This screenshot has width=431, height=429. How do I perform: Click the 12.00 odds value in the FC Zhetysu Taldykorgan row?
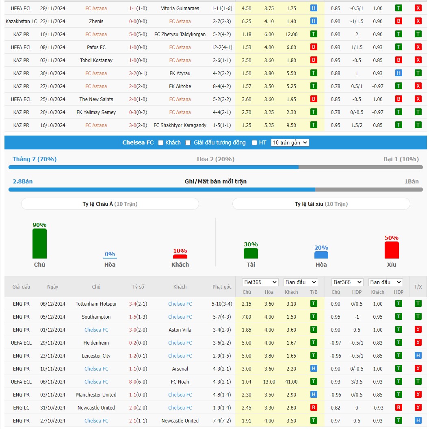(291, 34)
